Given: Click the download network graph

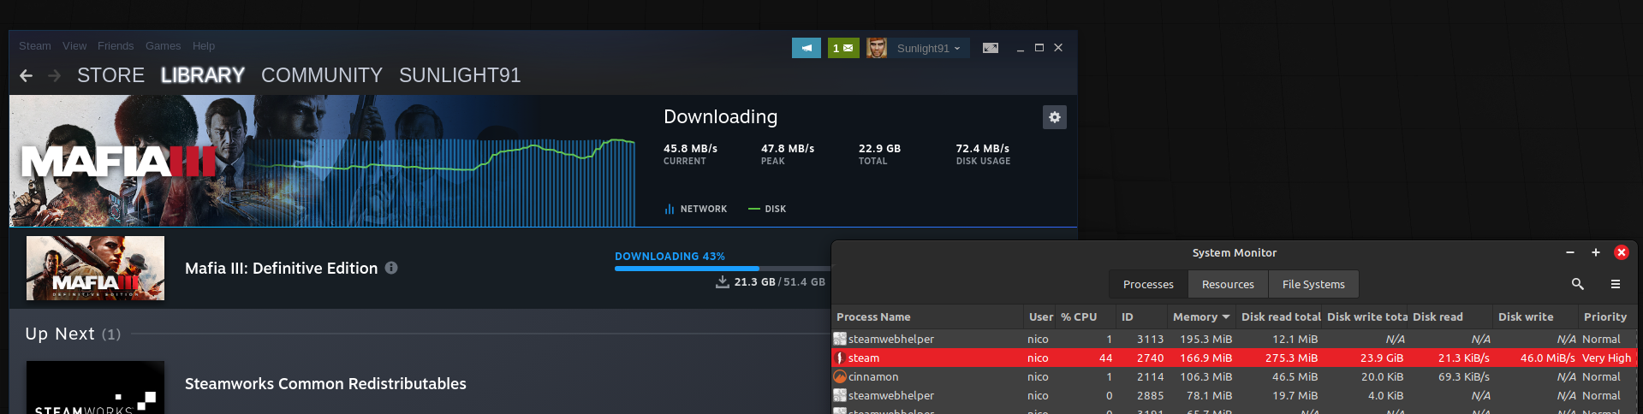Looking at the screenshot, I should [445, 181].
